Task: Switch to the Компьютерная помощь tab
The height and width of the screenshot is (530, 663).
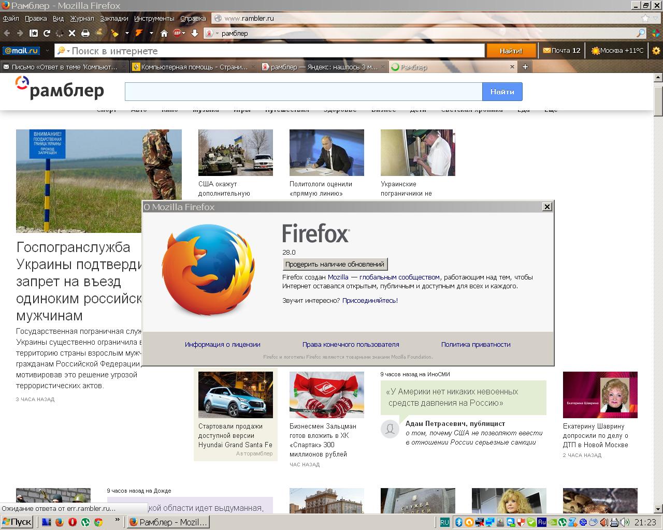Action: (x=194, y=67)
